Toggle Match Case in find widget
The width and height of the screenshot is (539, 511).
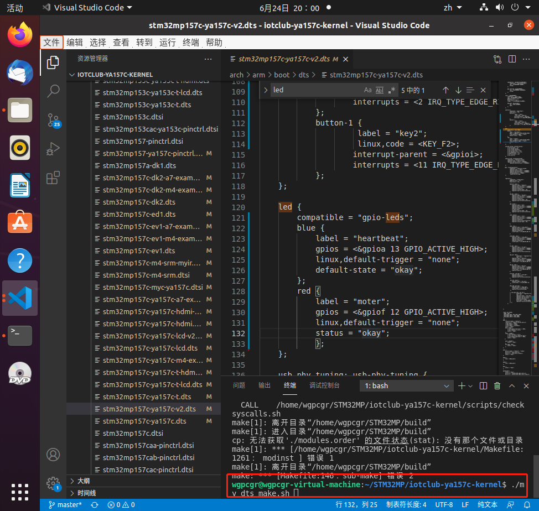[367, 90]
